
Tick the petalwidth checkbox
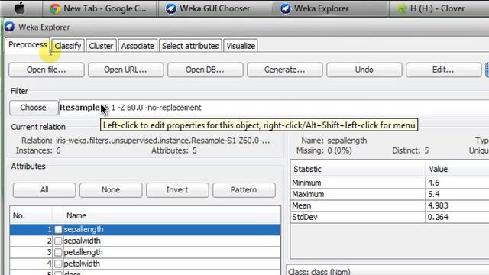click(58, 264)
